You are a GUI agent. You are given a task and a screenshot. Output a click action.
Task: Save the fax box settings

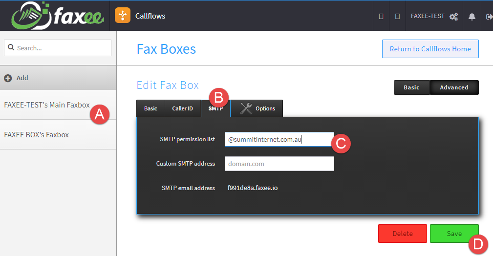[454, 234]
